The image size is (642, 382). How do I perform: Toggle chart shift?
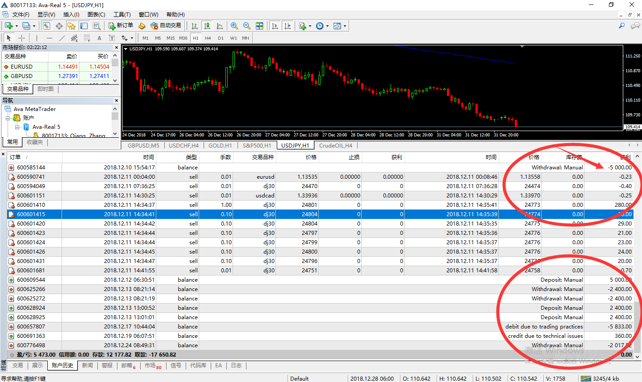click(288, 26)
